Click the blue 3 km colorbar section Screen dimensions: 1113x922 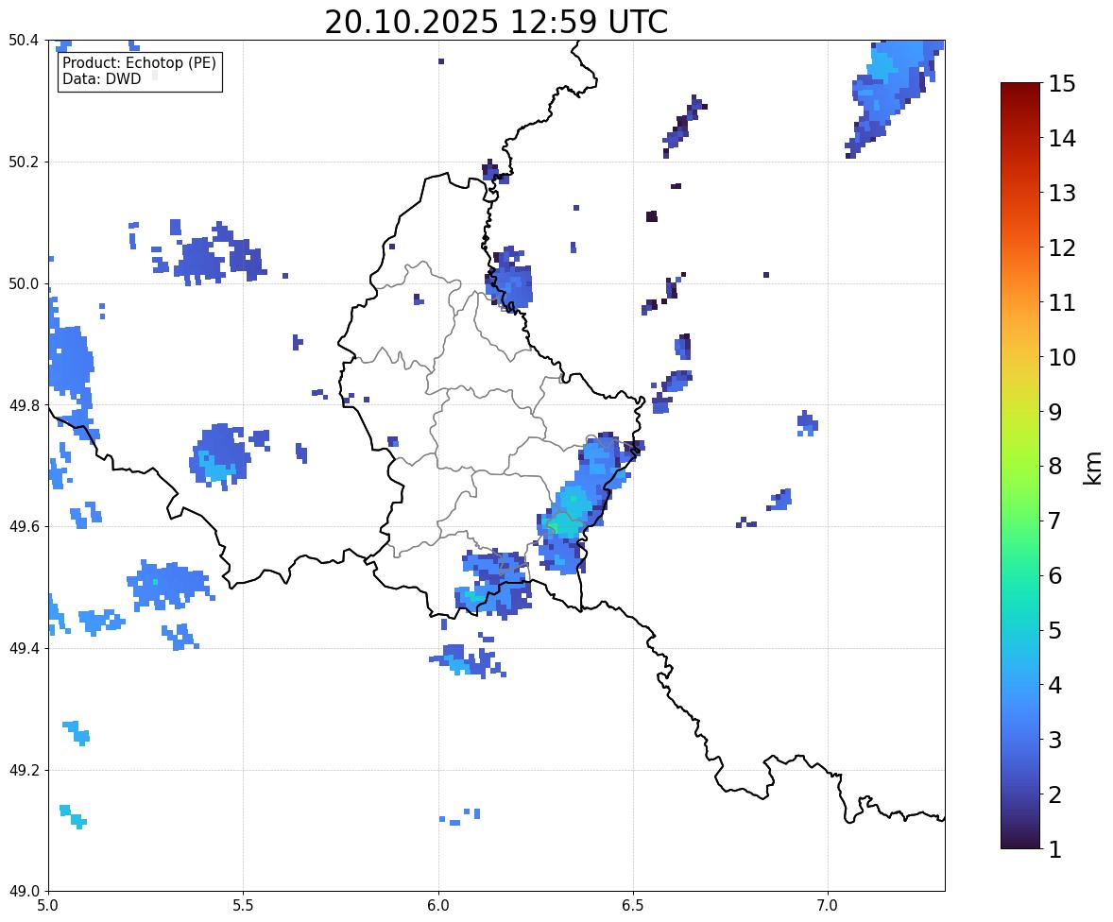pyautogui.click(x=1020, y=740)
